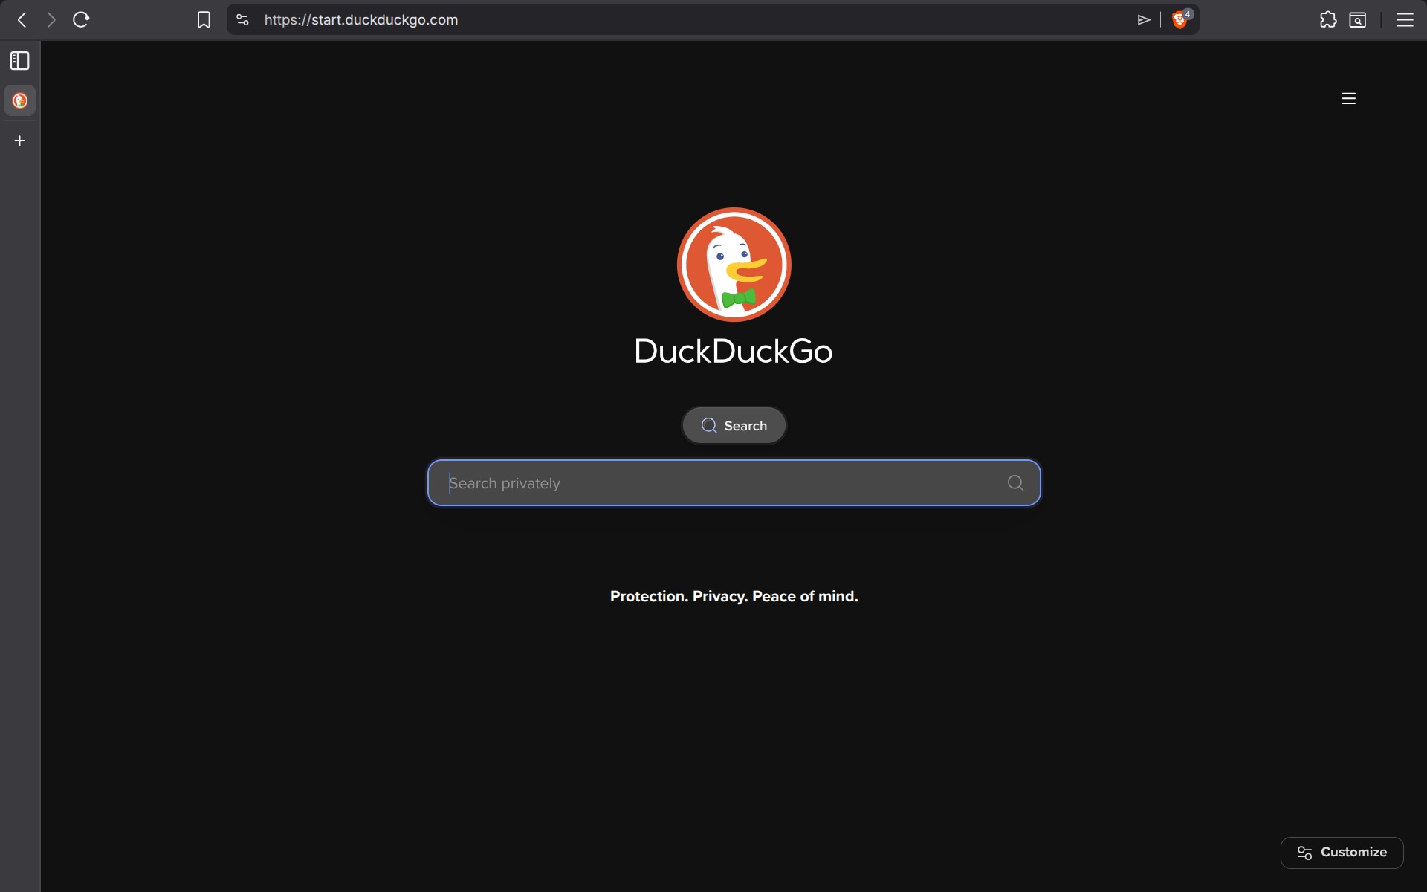This screenshot has width=1427, height=892.
Task: Click the share arrow icon in address bar
Action: pos(1144,20)
